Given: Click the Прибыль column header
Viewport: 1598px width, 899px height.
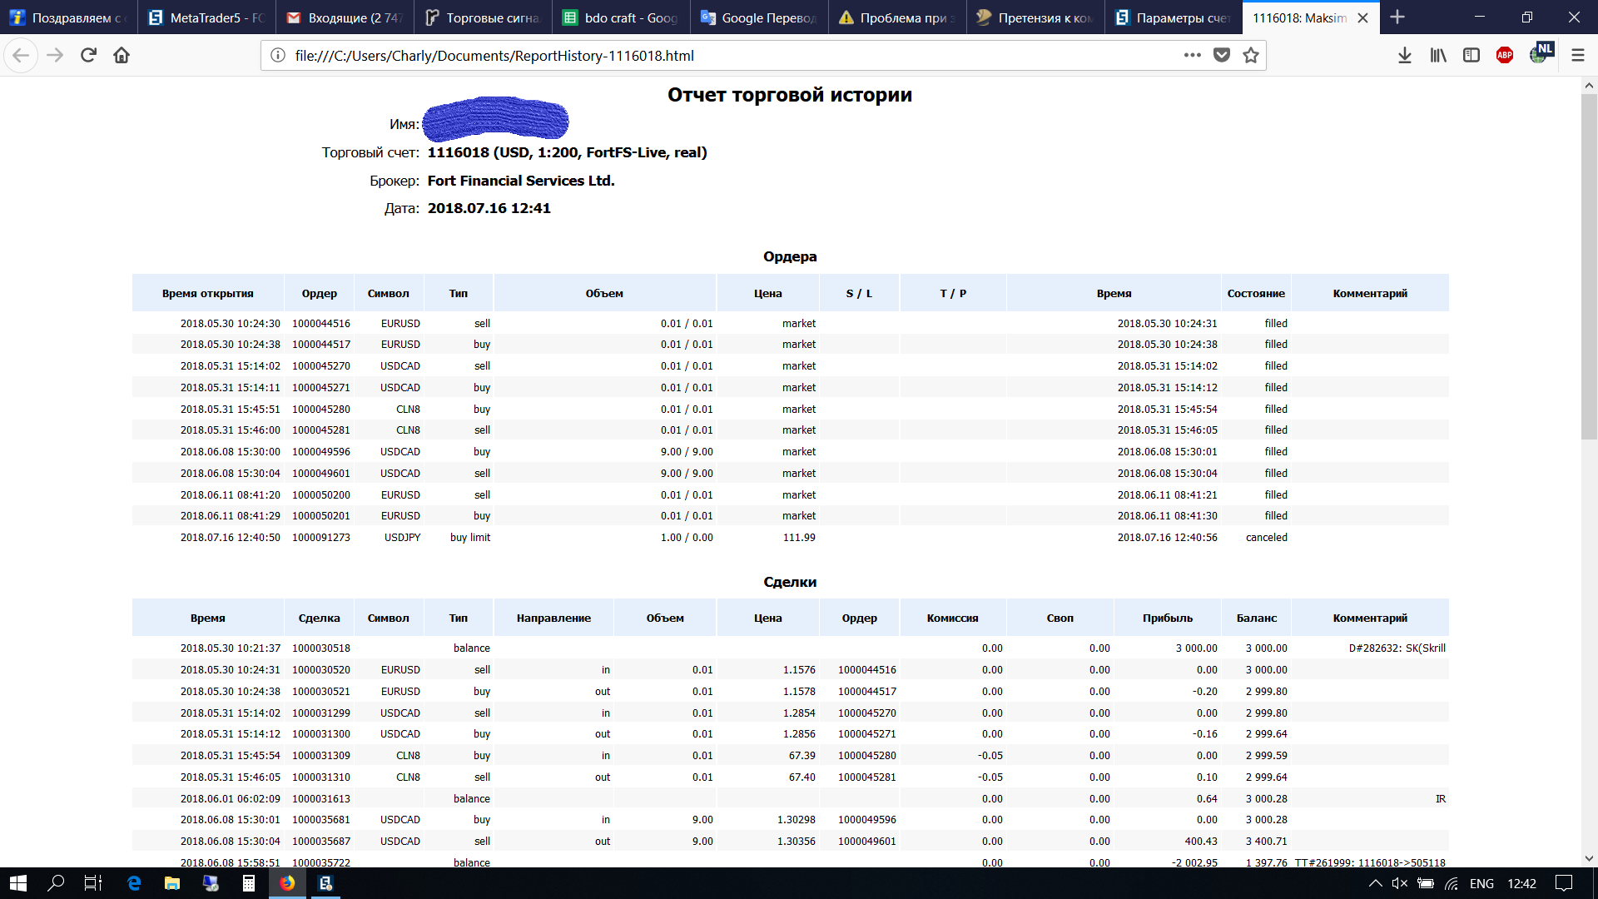Looking at the screenshot, I should pyautogui.click(x=1168, y=618).
